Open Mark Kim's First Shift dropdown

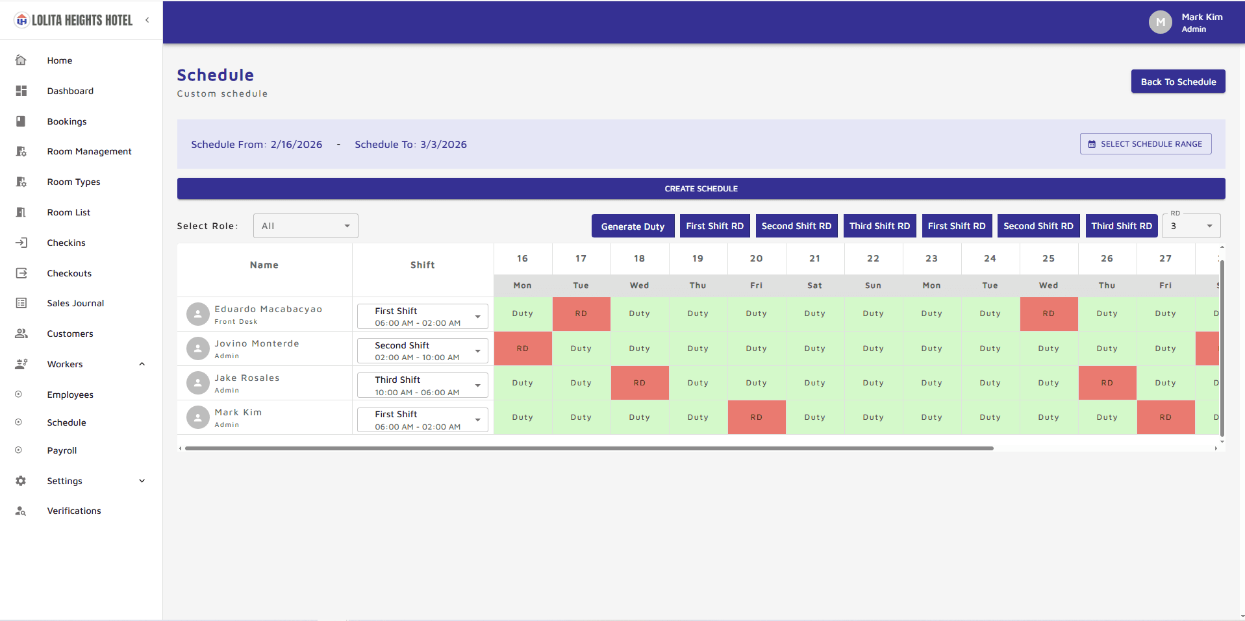[x=422, y=420]
